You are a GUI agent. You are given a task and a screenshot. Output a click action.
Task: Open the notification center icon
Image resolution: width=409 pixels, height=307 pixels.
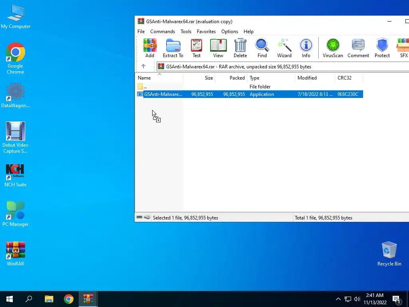[x=396, y=299]
